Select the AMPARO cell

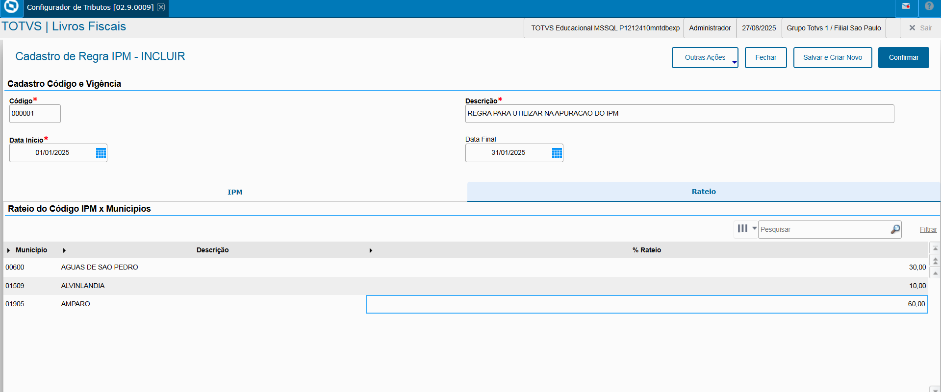click(x=76, y=304)
